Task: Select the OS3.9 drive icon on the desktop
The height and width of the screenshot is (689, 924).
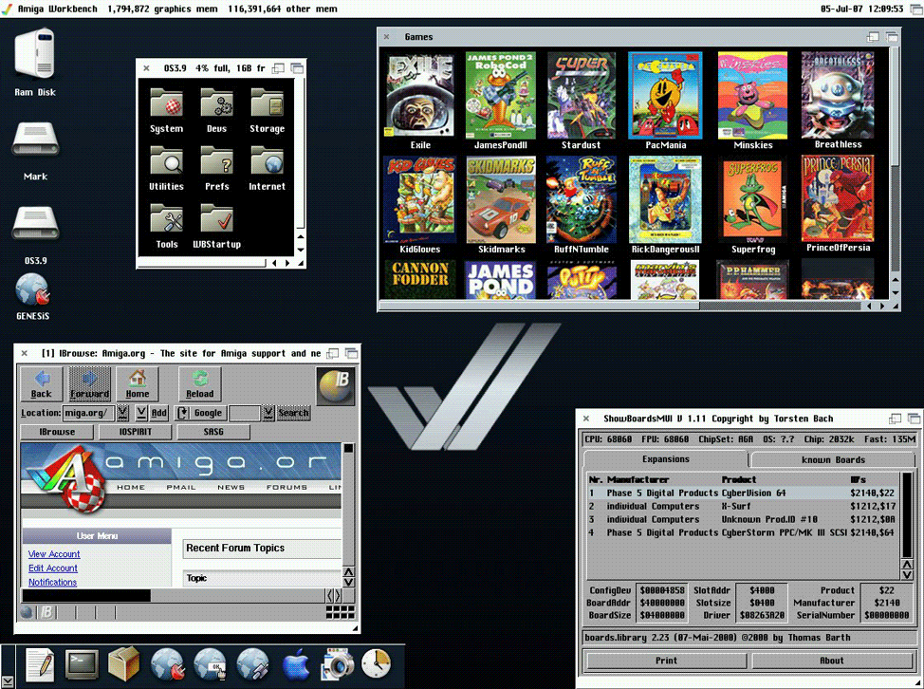Action: pyautogui.click(x=35, y=224)
